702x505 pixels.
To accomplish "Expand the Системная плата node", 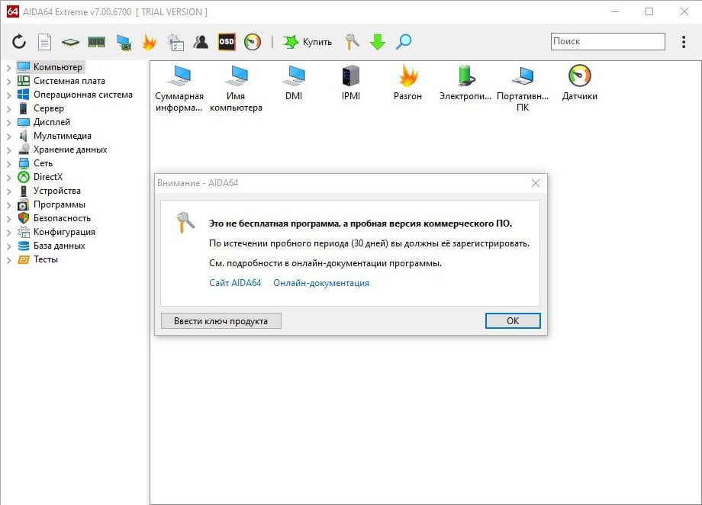I will tap(8, 82).
